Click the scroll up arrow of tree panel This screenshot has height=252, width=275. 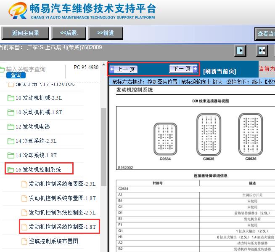(104, 64)
